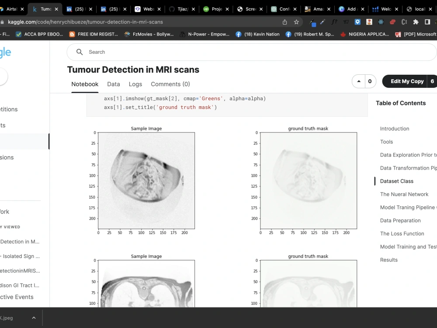Open the Comments (0) tab
Image resolution: width=437 pixels, height=328 pixels.
click(x=170, y=84)
